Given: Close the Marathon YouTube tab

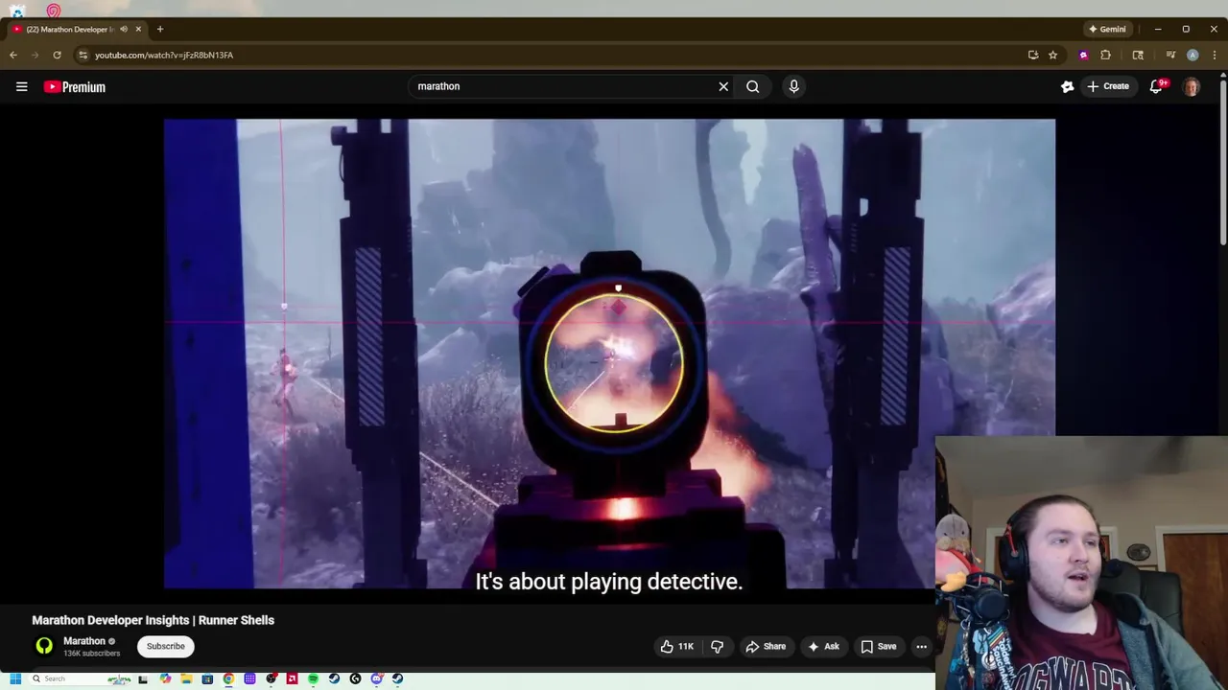Looking at the screenshot, I should tap(138, 29).
